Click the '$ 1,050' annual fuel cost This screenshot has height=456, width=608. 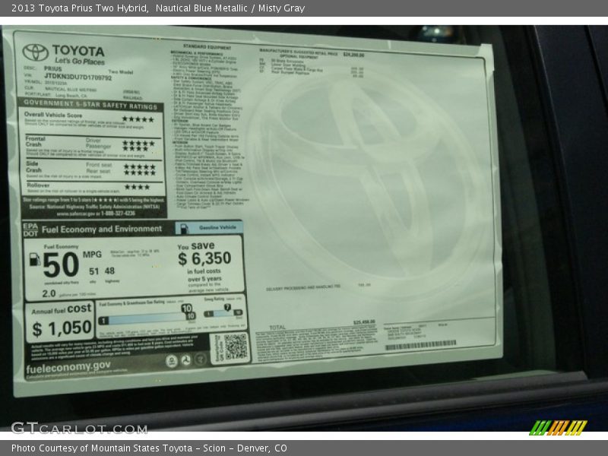[x=62, y=328]
